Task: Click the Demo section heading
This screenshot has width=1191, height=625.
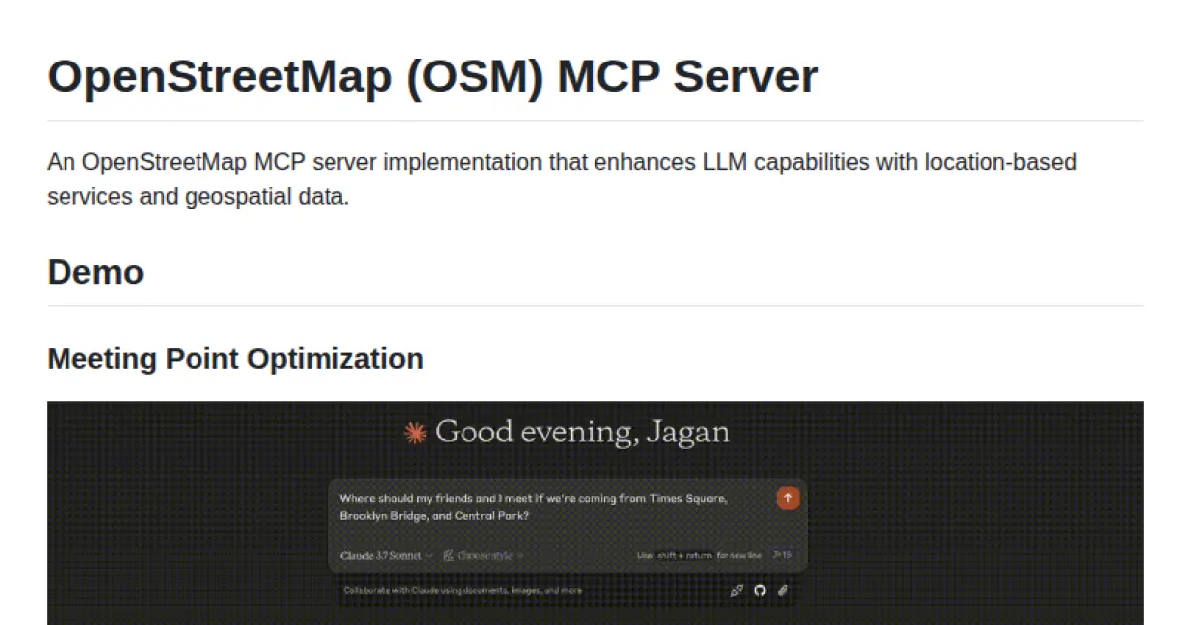Action: 95,272
